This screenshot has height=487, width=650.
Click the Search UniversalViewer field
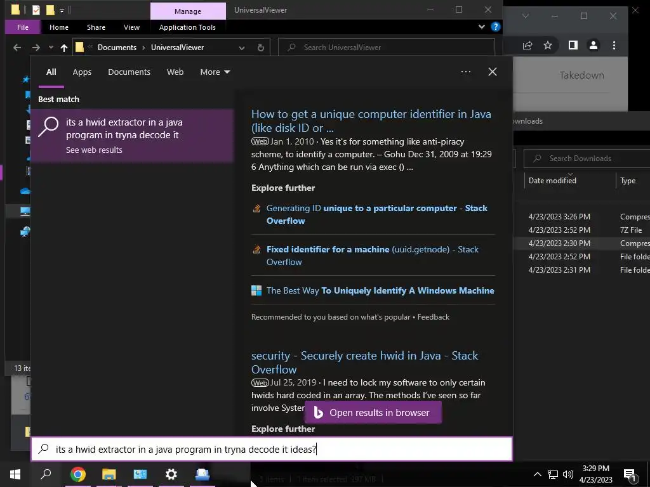pyautogui.click(x=387, y=47)
